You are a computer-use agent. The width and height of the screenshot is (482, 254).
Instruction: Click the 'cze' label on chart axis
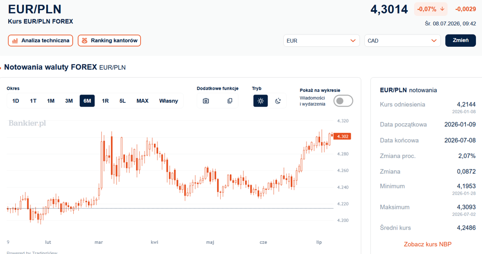click(263, 242)
